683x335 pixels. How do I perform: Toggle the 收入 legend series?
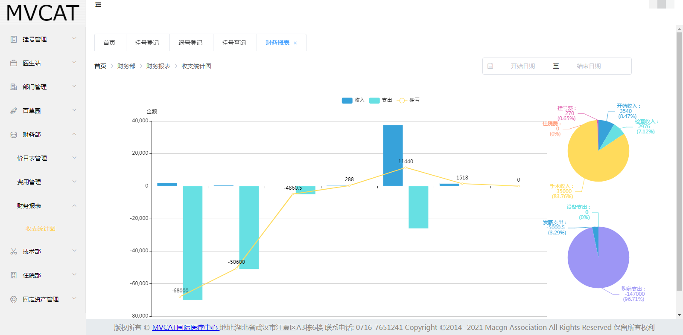(353, 100)
